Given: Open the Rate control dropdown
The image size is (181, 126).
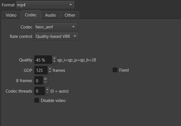Looking at the screenshot, I should click(57, 36).
